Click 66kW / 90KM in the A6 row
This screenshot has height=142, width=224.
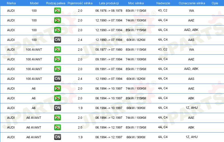tap(136, 108)
